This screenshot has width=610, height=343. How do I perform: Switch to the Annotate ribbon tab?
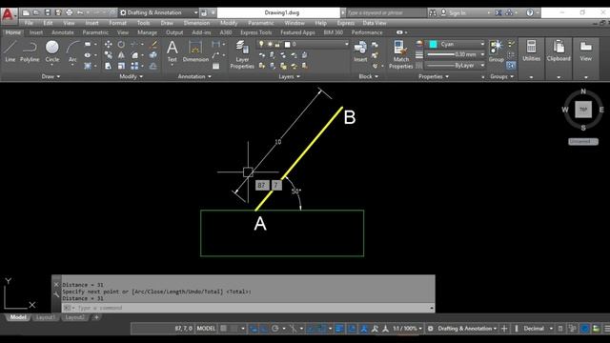tap(62, 32)
